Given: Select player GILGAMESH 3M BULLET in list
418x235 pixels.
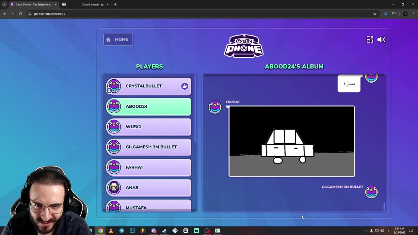Looking at the screenshot, I should tap(148, 147).
